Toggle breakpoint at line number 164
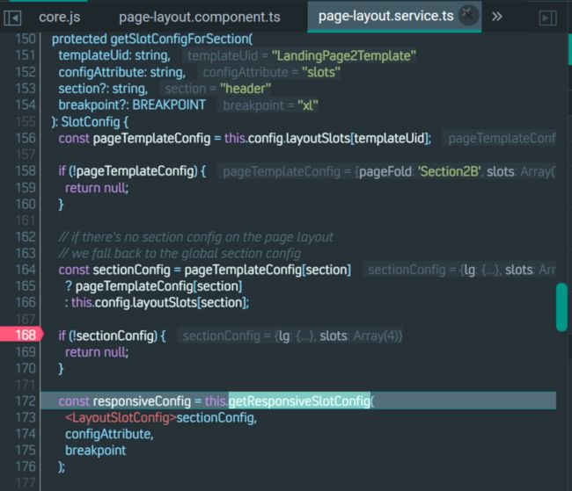This screenshot has width=572, height=491. [26, 270]
